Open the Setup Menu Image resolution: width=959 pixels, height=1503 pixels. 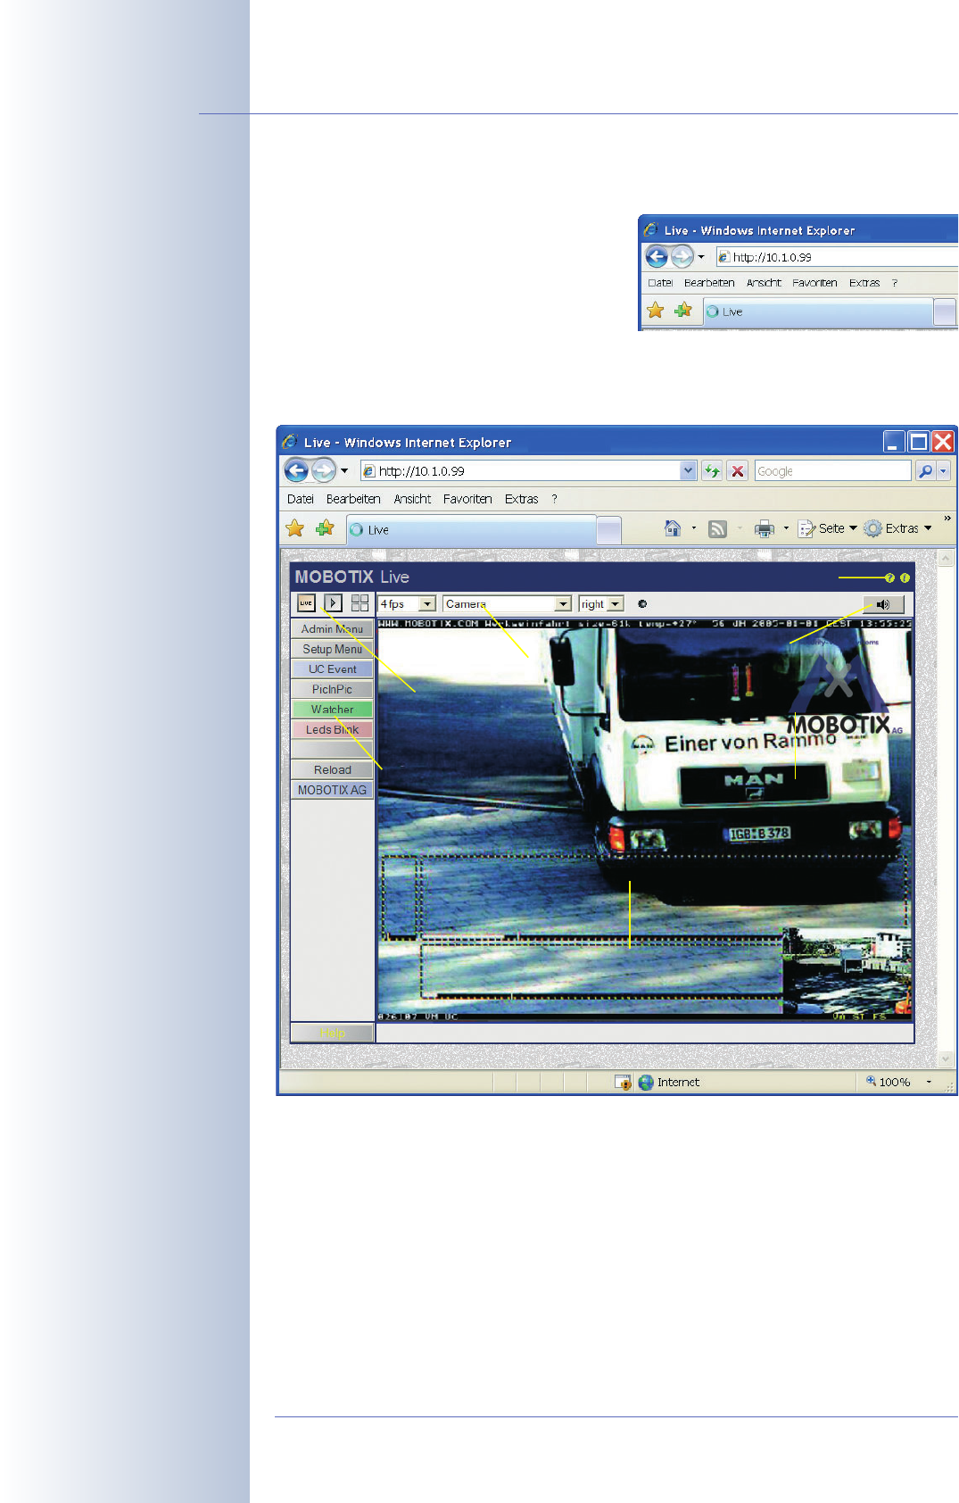click(x=332, y=649)
